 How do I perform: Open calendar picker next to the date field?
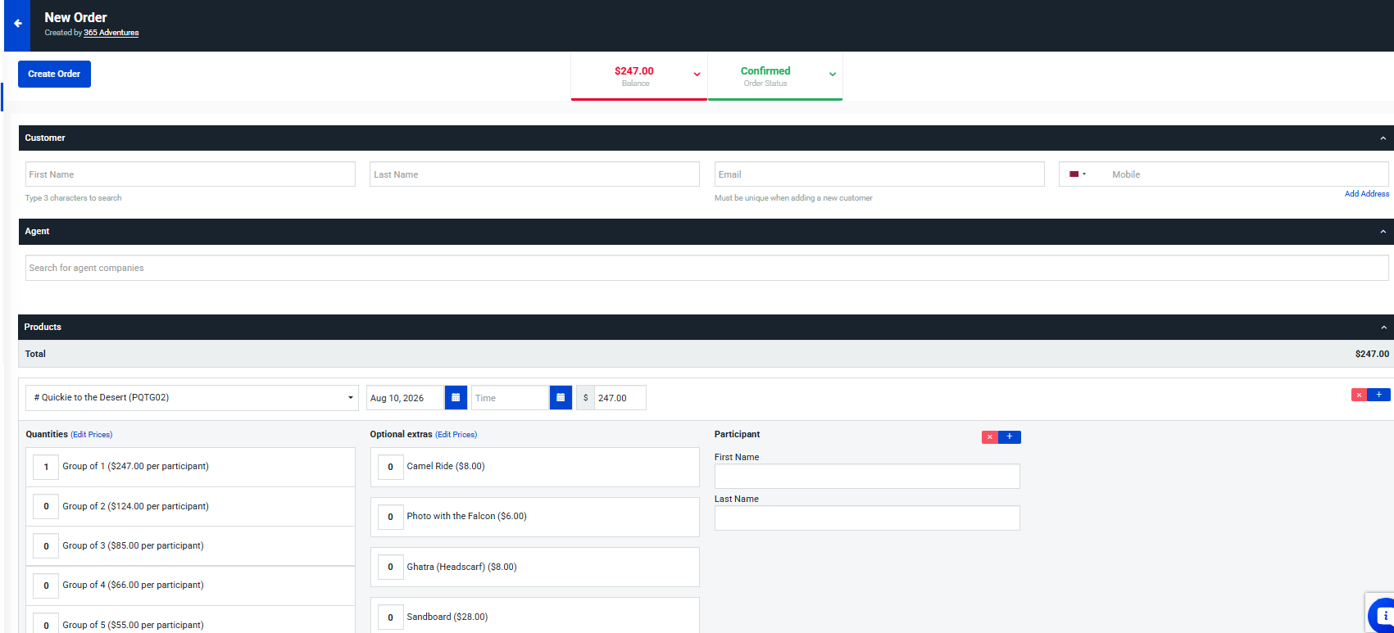tap(456, 398)
